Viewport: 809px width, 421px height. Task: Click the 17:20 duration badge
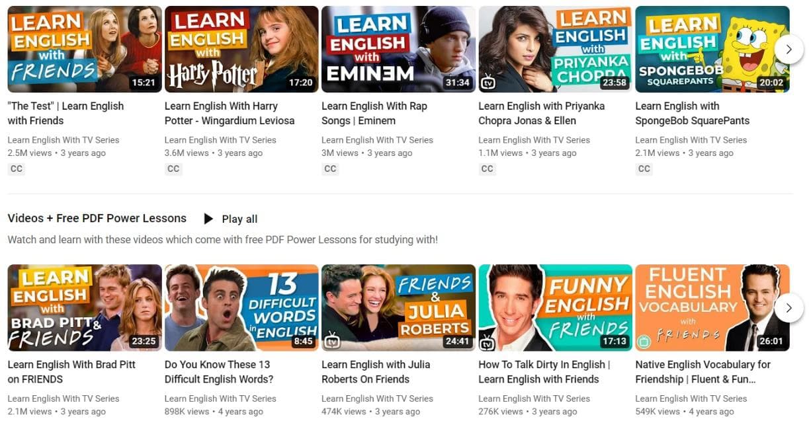pyautogui.click(x=300, y=83)
